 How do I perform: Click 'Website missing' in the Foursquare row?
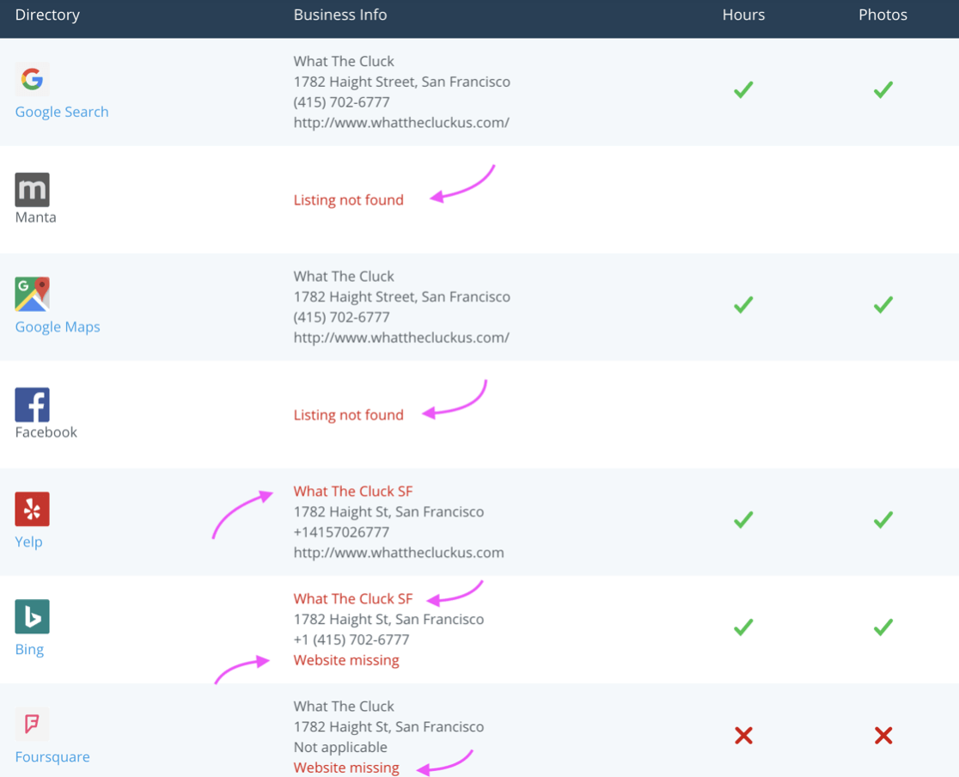click(346, 768)
